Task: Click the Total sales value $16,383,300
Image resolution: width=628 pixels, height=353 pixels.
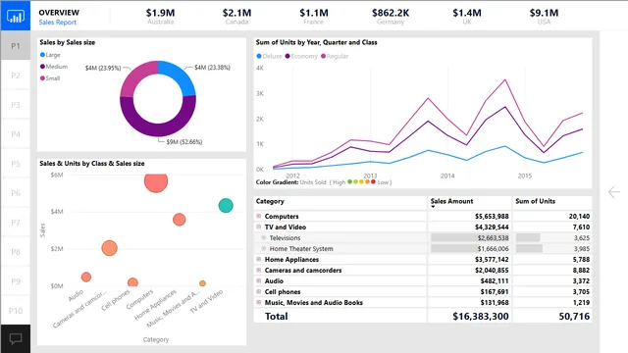Action: (481, 316)
